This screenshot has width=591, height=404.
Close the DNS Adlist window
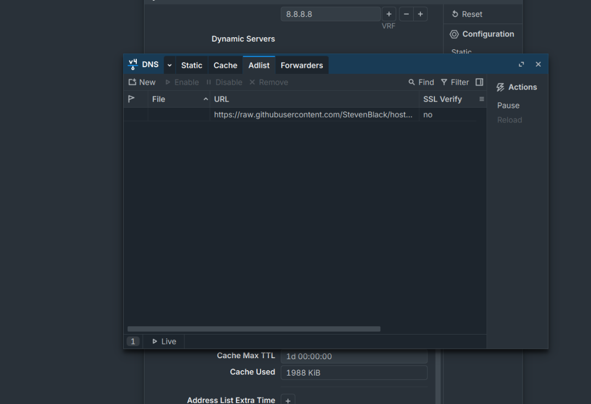click(538, 65)
